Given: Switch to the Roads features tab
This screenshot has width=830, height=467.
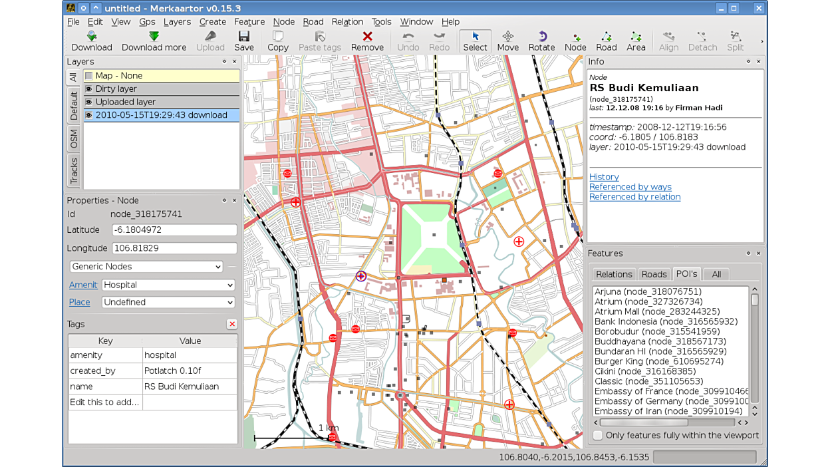Looking at the screenshot, I should (x=654, y=274).
